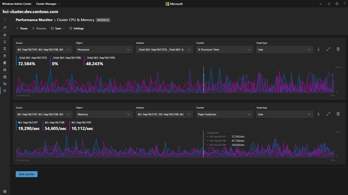Screen dimensions: 348x195
Task: Open Graph type dropdown for Memory graph
Action: click(284, 114)
